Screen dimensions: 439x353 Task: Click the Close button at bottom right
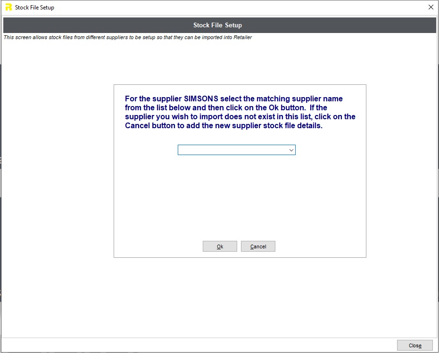[414, 345]
